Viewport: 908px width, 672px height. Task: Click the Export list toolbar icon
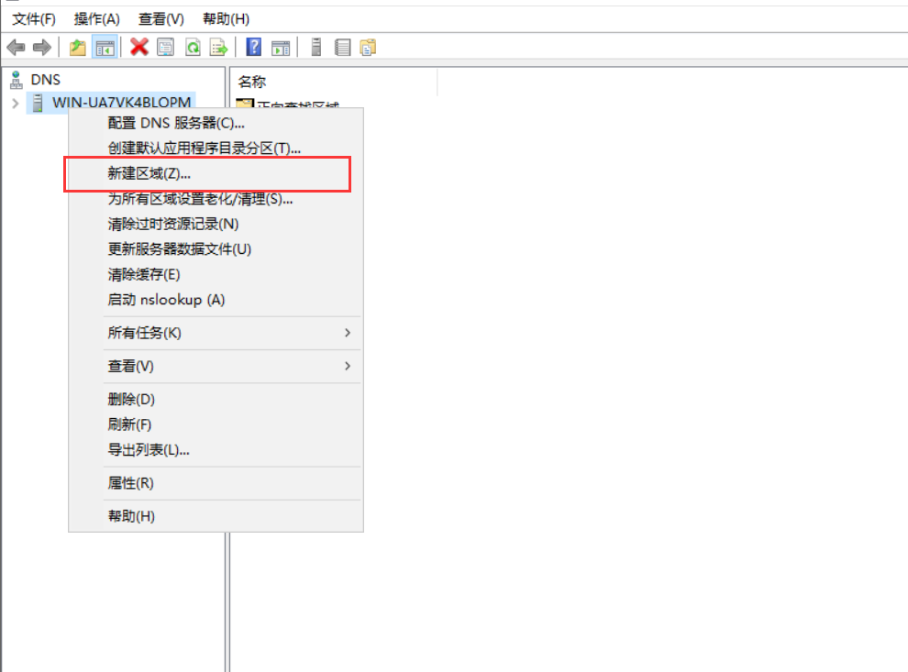click(219, 47)
